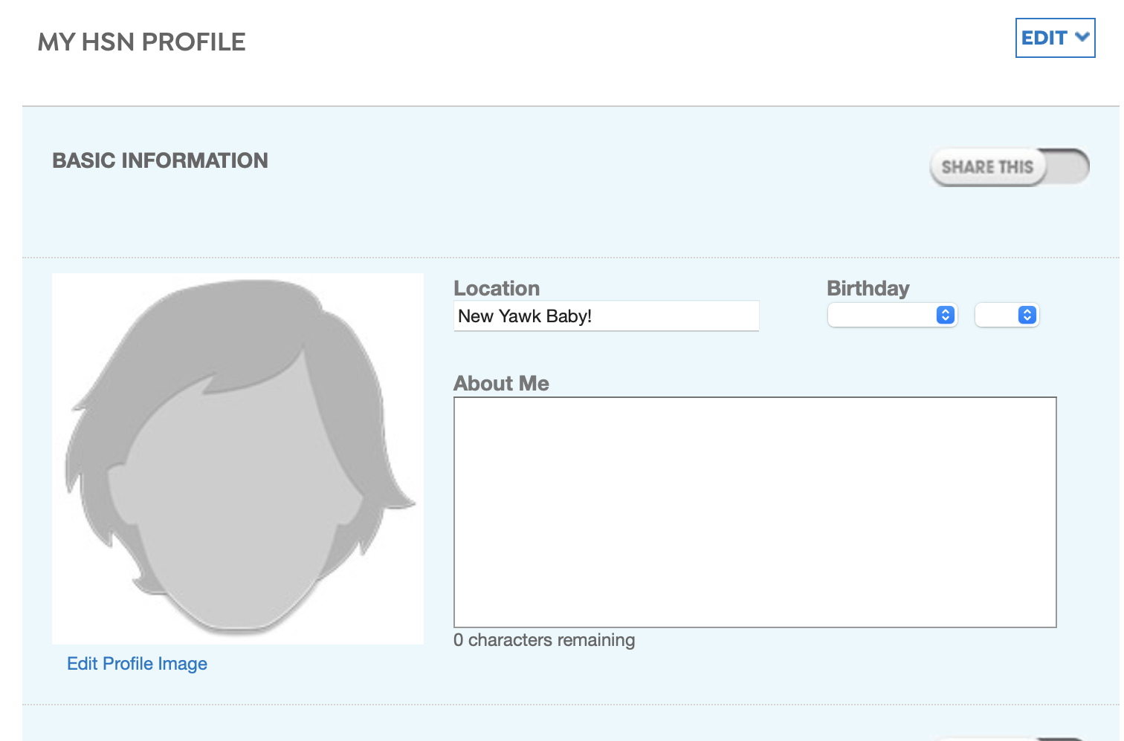Screen dimensions: 1124x741
Task: Click the MY HSN PROFILE heading
Action: (x=141, y=42)
